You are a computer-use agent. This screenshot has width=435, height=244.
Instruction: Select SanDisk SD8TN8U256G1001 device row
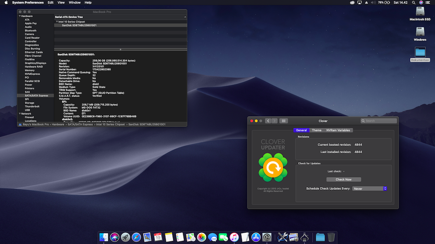click(x=121, y=25)
